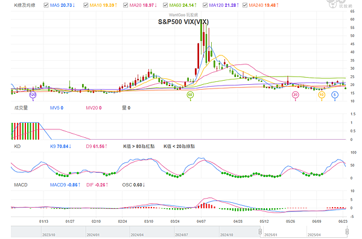362x239 pixels.
Task: Uncheck the MA120 checkbox
Action: click(x=205, y=5)
